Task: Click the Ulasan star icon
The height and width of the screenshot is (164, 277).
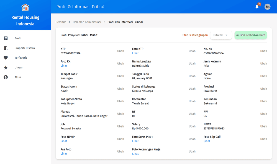Action: (x=6, y=67)
